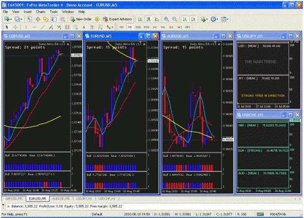
Task: Switch to USDCHF,H1 chart tab
Action: pos(107,199)
